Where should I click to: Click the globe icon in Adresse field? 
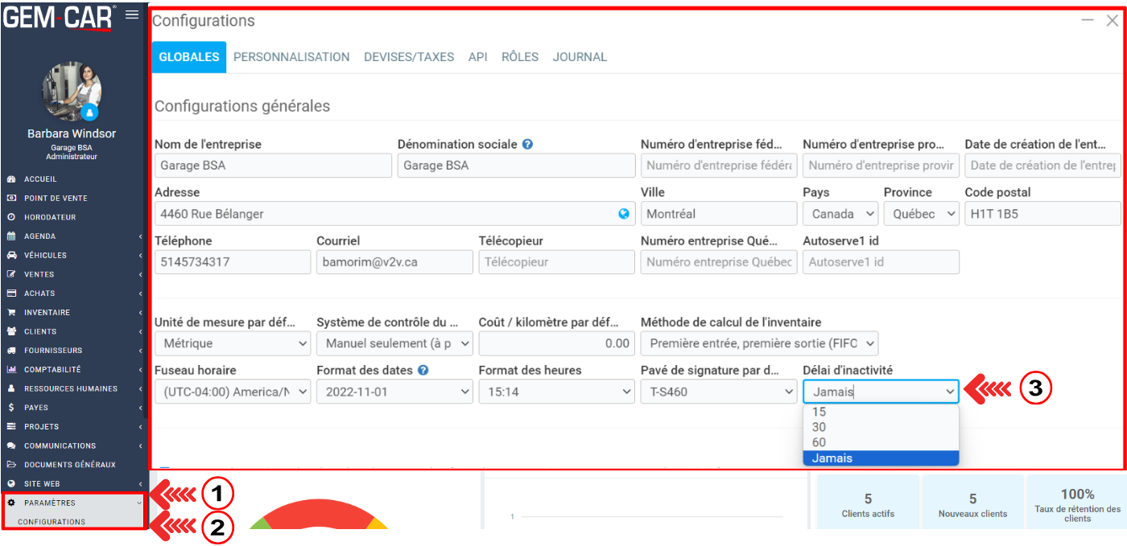623,214
